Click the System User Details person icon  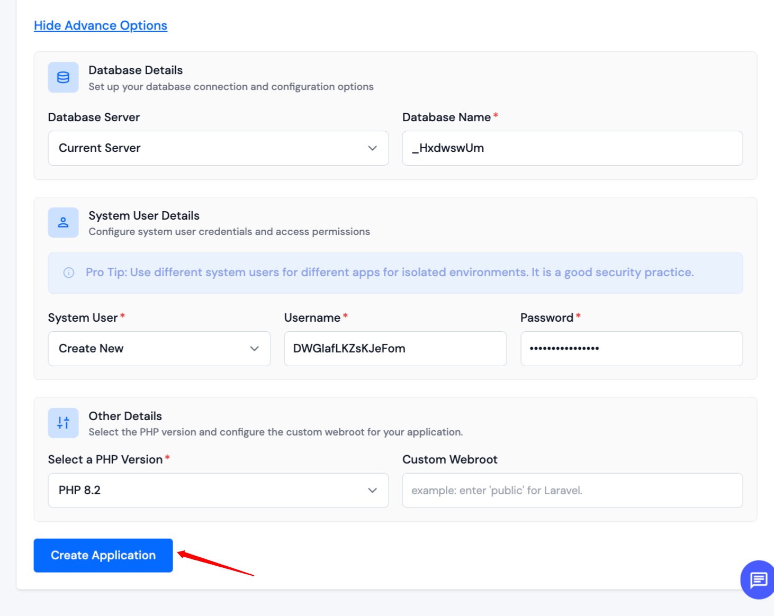click(x=63, y=222)
